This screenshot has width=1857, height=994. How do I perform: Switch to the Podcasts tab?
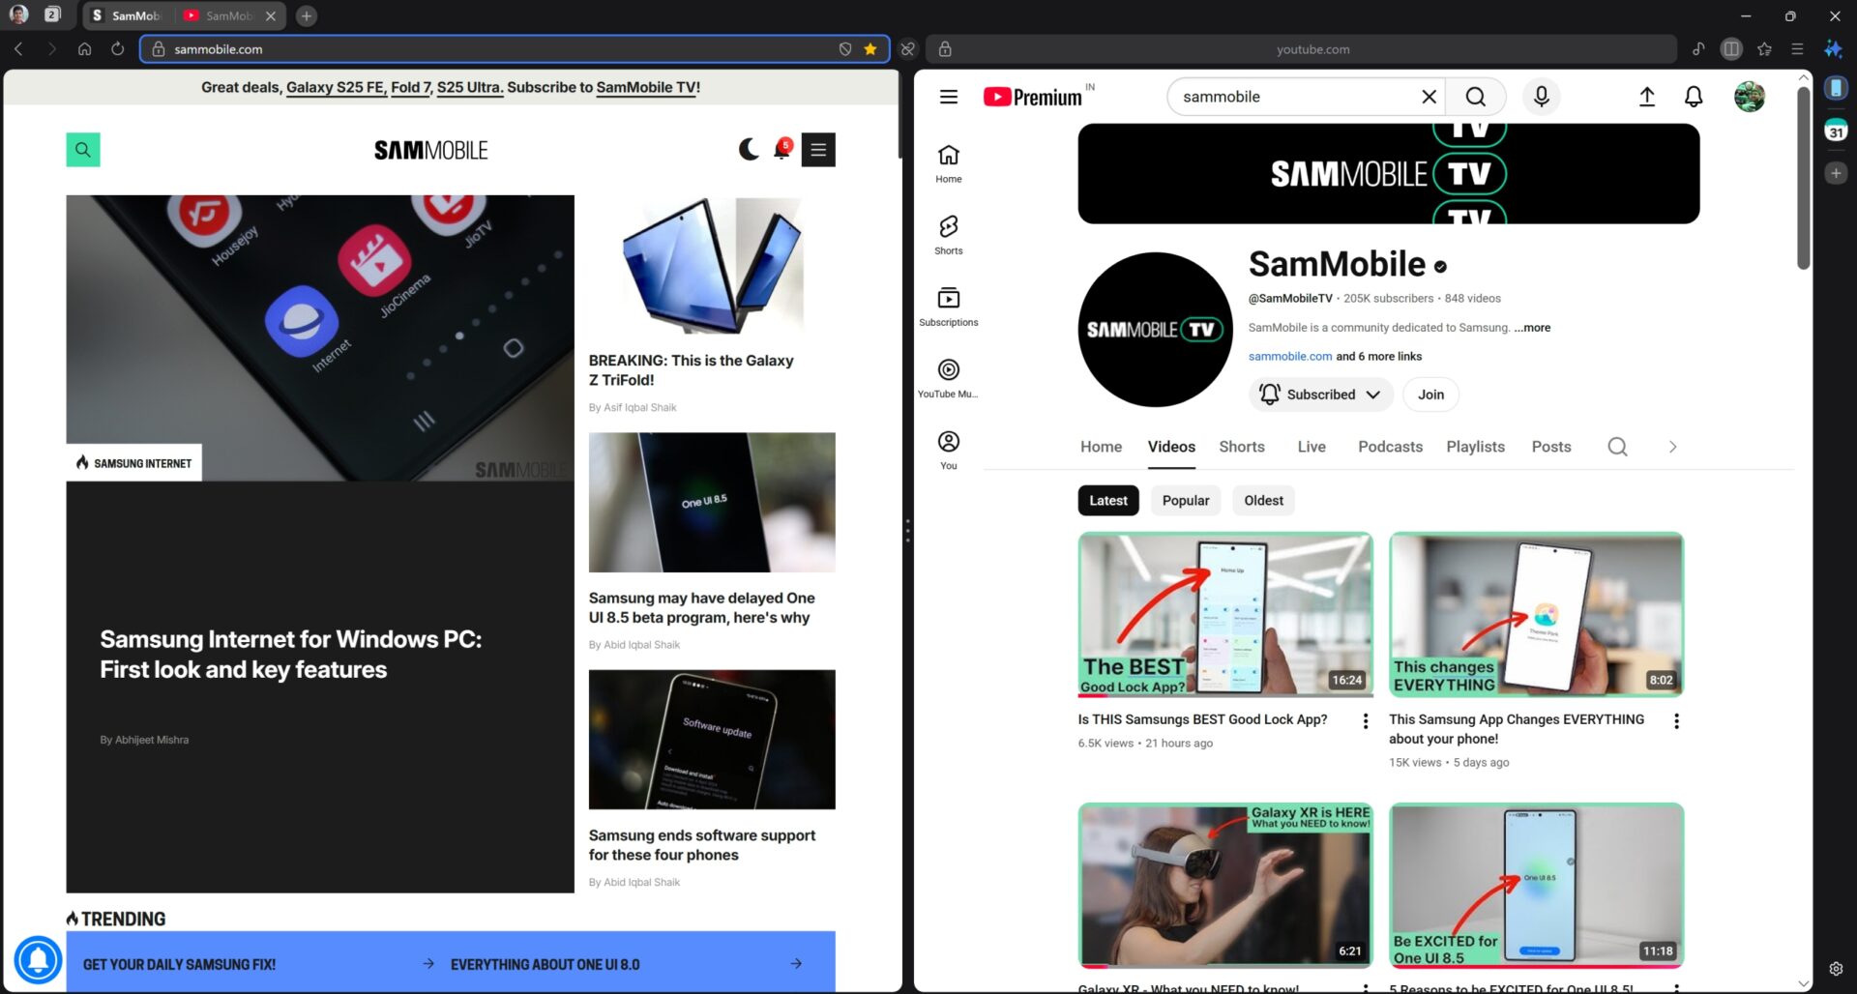[1390, 447]
